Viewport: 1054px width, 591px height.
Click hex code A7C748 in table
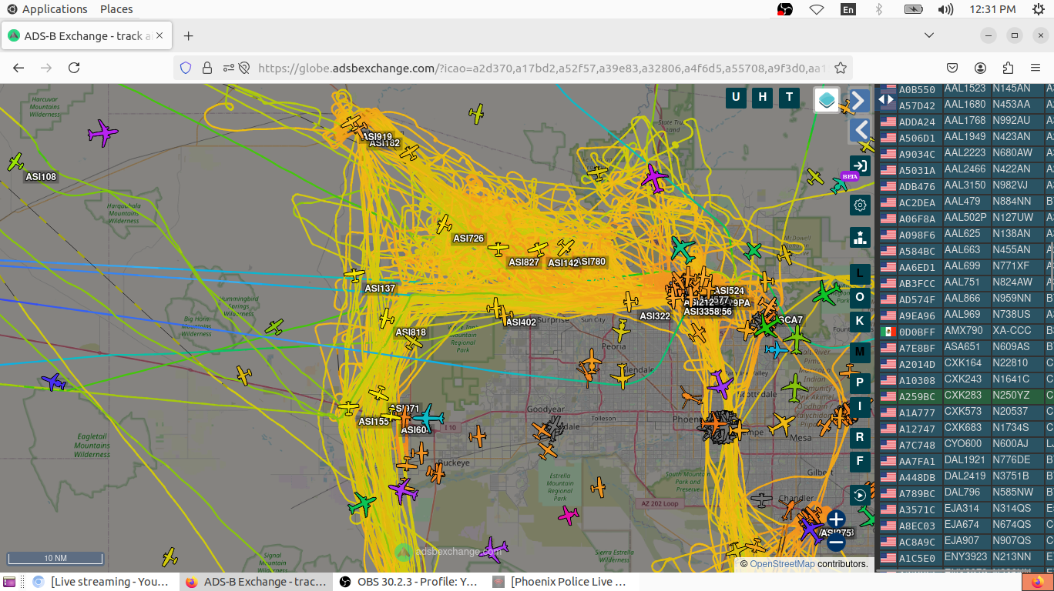coord(917,445)
